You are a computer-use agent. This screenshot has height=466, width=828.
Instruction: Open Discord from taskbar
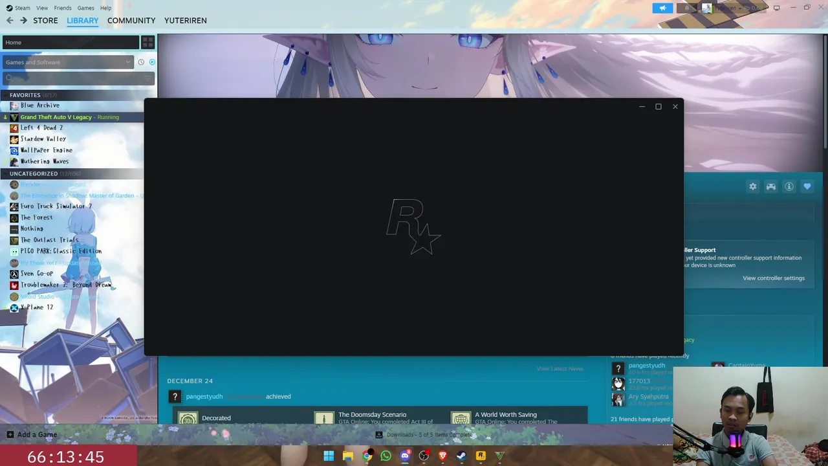point(405,456)
